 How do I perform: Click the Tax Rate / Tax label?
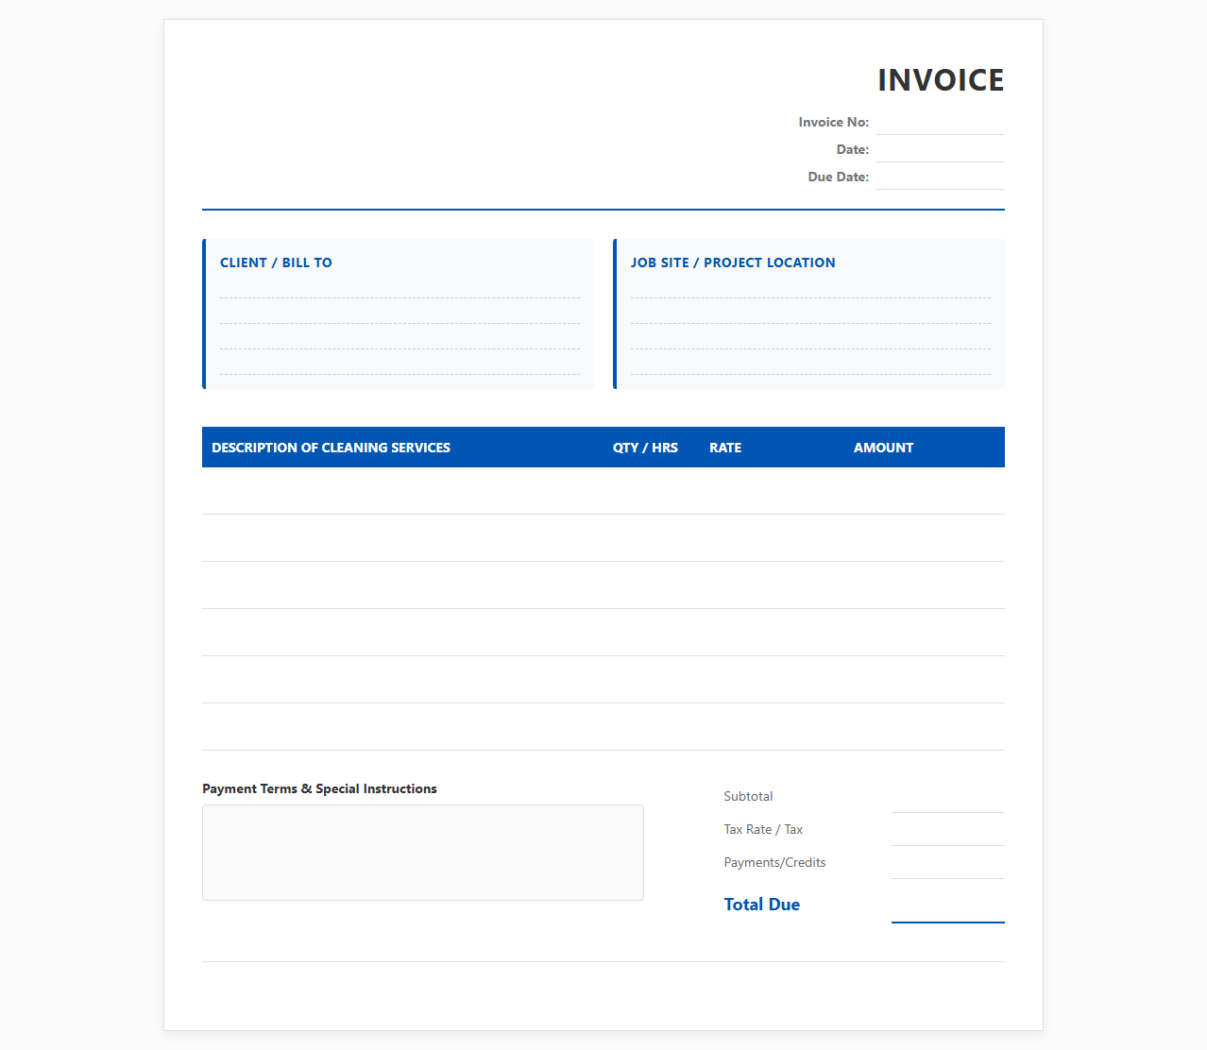pyautogui.click(x=763, y=830)
